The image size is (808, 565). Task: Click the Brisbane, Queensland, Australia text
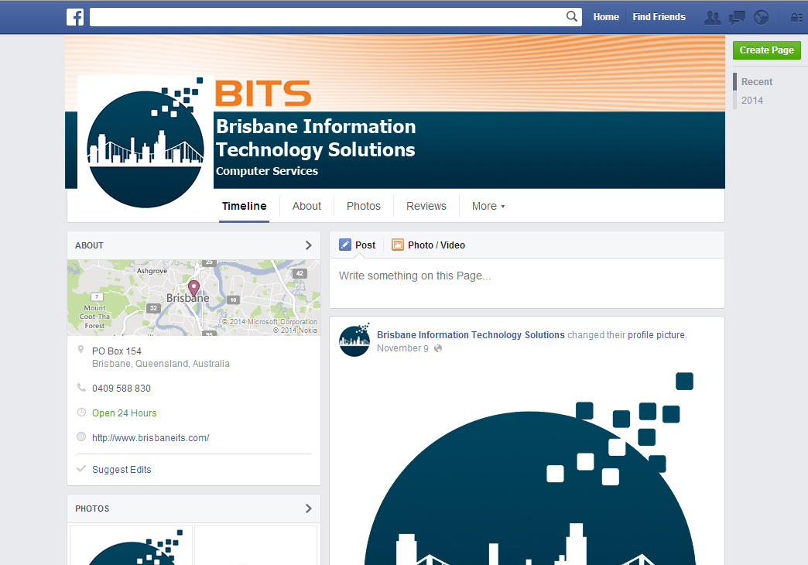(161, 364)
